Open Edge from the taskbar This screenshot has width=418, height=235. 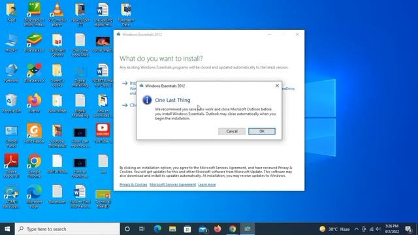tap(157, 229)
